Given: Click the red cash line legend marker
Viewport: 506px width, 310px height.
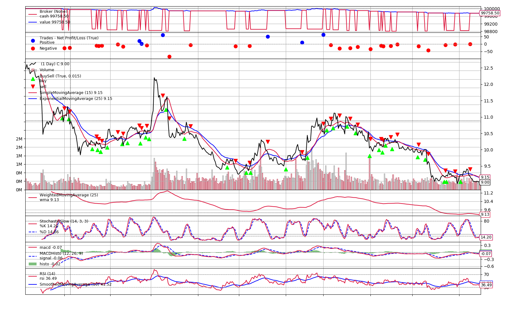Looking at the screenshot, I should point(33,14).
